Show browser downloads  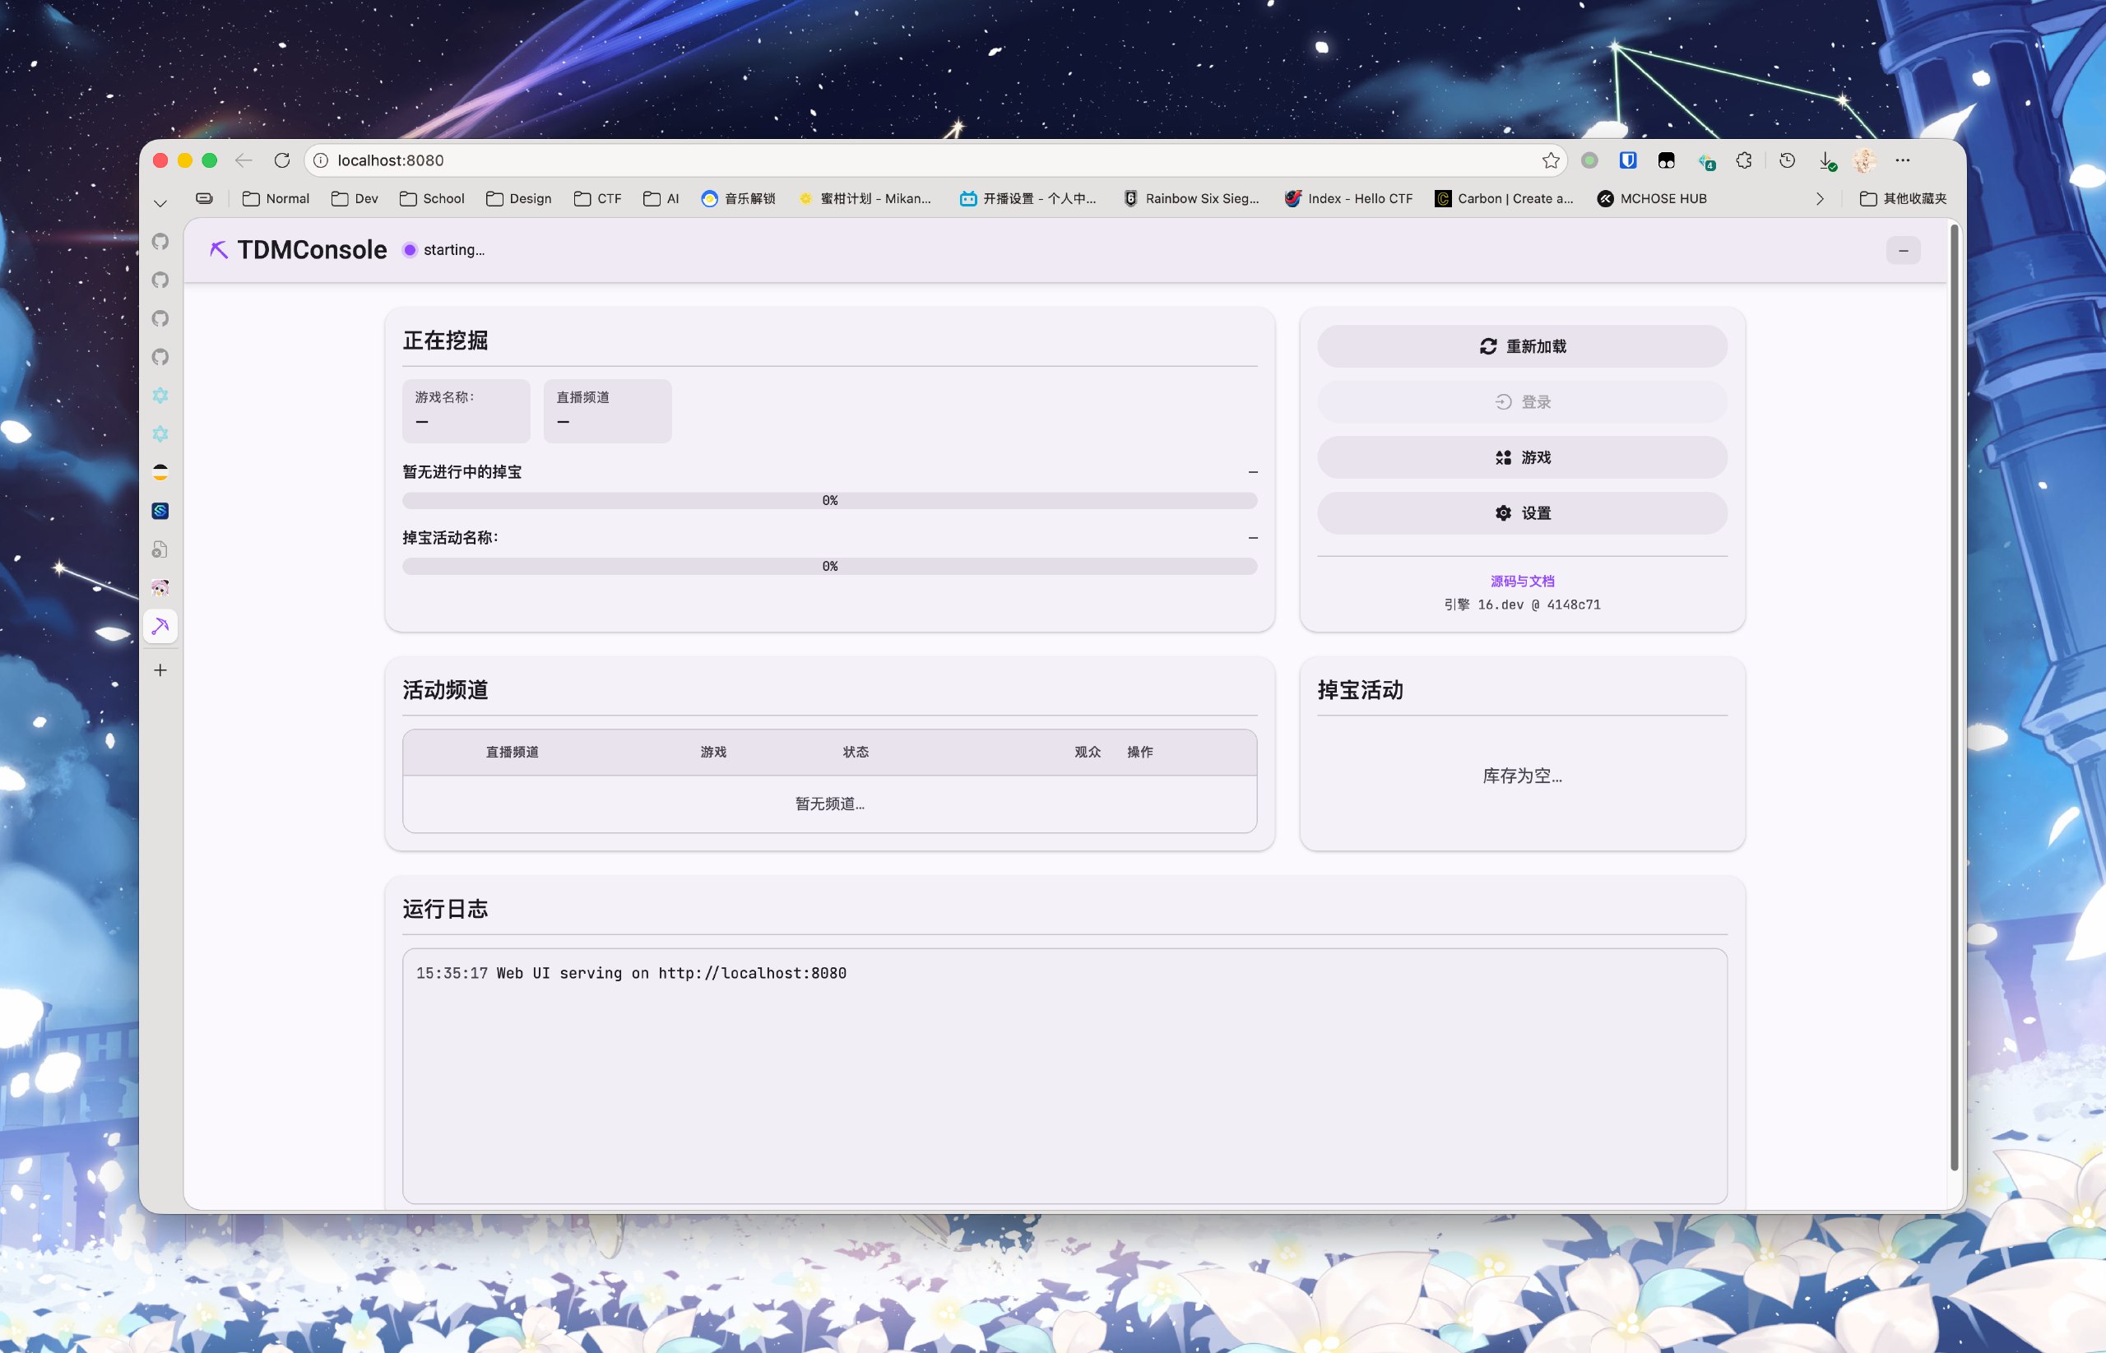1826,160
